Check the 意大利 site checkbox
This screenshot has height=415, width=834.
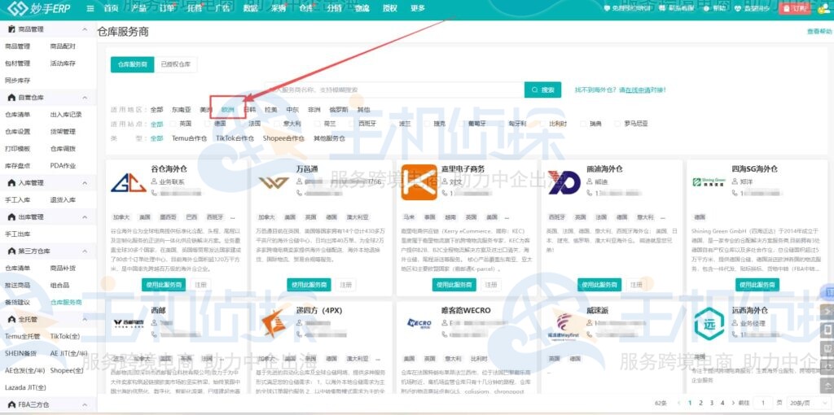[277, 124]
